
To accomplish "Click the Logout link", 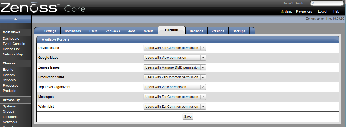I will tap(323, 12).
